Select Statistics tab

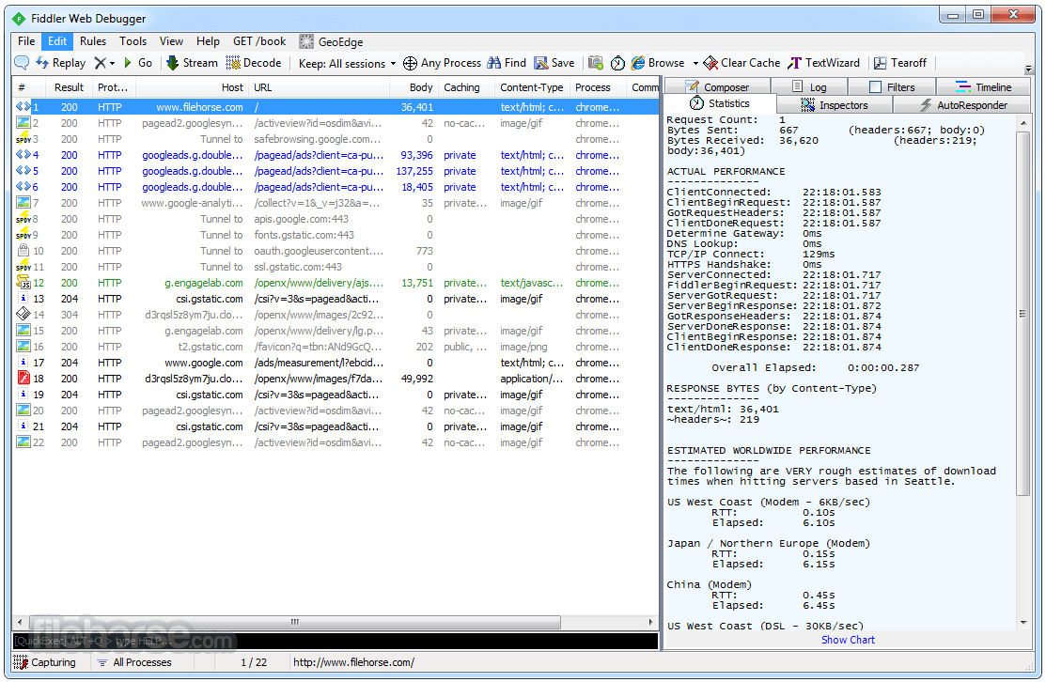pyautogui.click(x=720, y=103)
